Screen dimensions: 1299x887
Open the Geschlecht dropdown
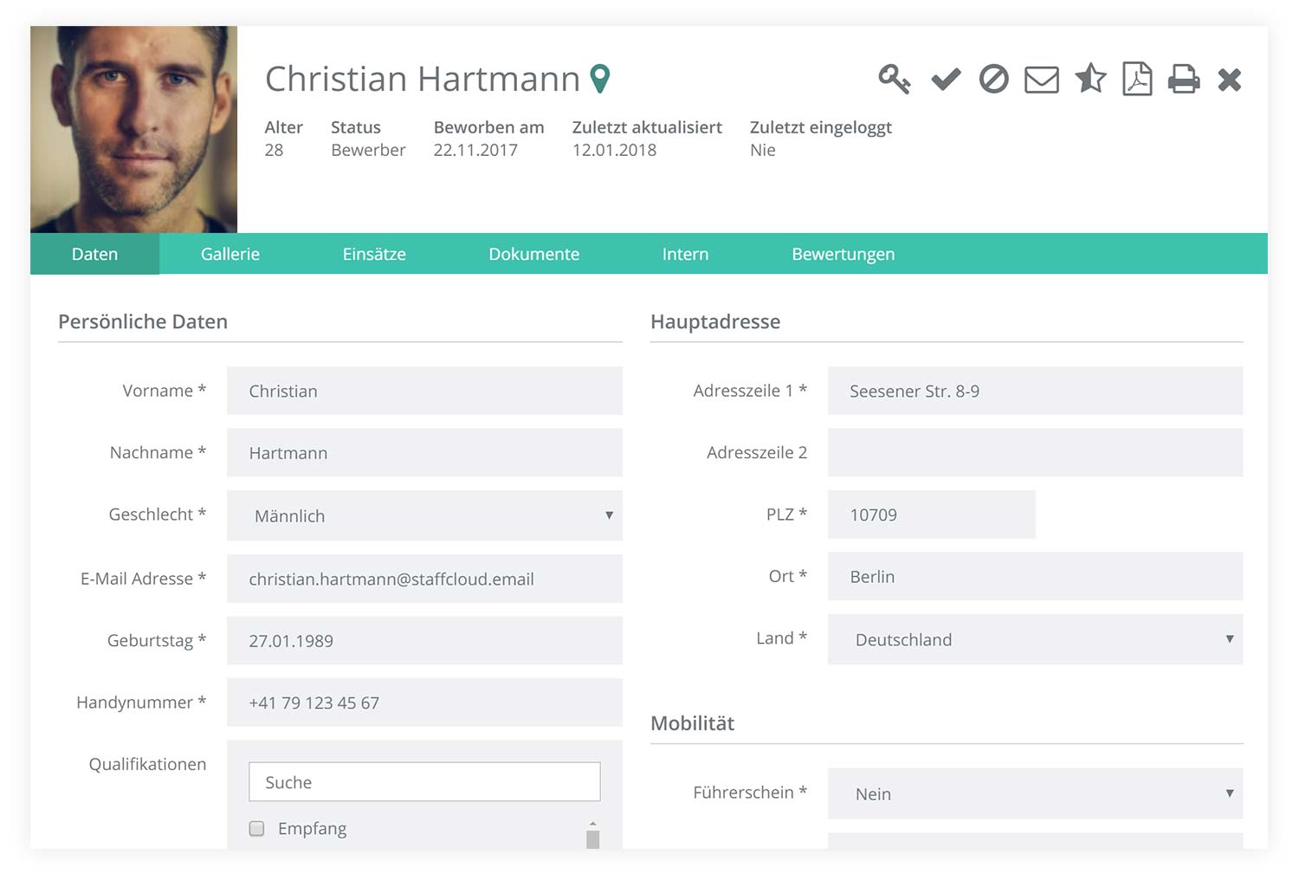607,515
